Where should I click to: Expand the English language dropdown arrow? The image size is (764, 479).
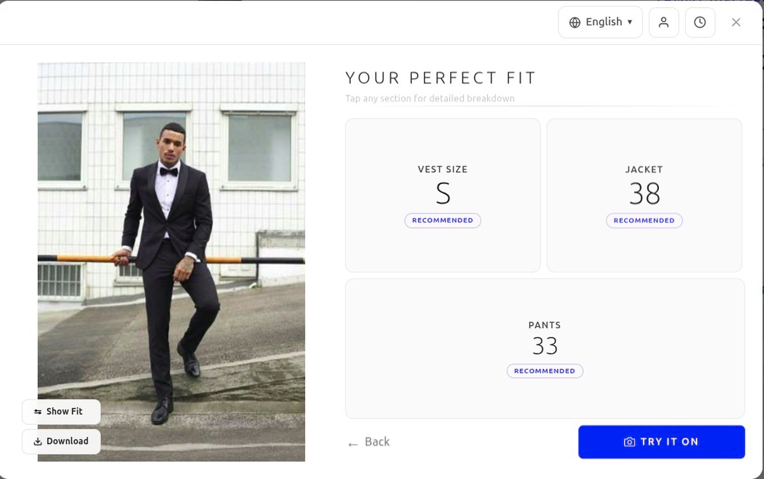coord(630,22)
